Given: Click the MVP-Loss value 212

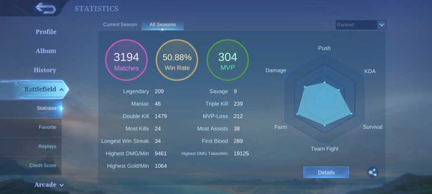Looking at the screenshot, I should [x=238, y=116].
